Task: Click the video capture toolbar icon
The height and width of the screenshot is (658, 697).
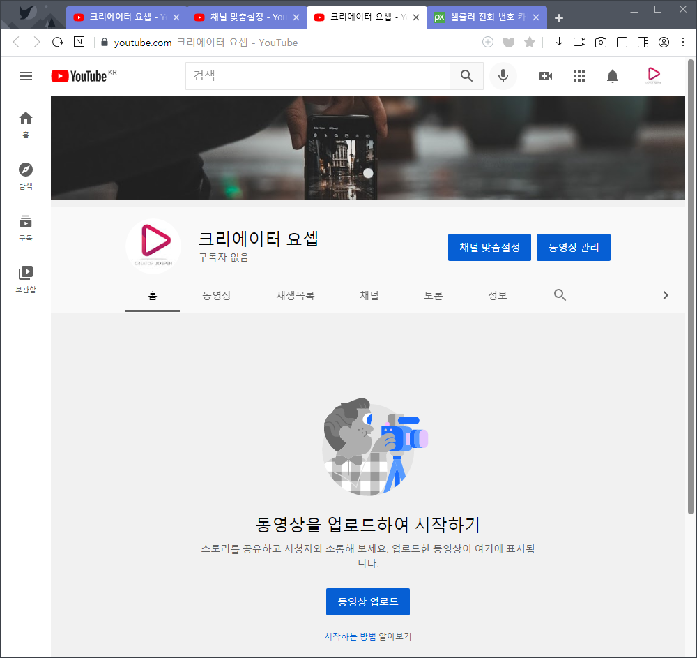Action: (x=579, y=43)
